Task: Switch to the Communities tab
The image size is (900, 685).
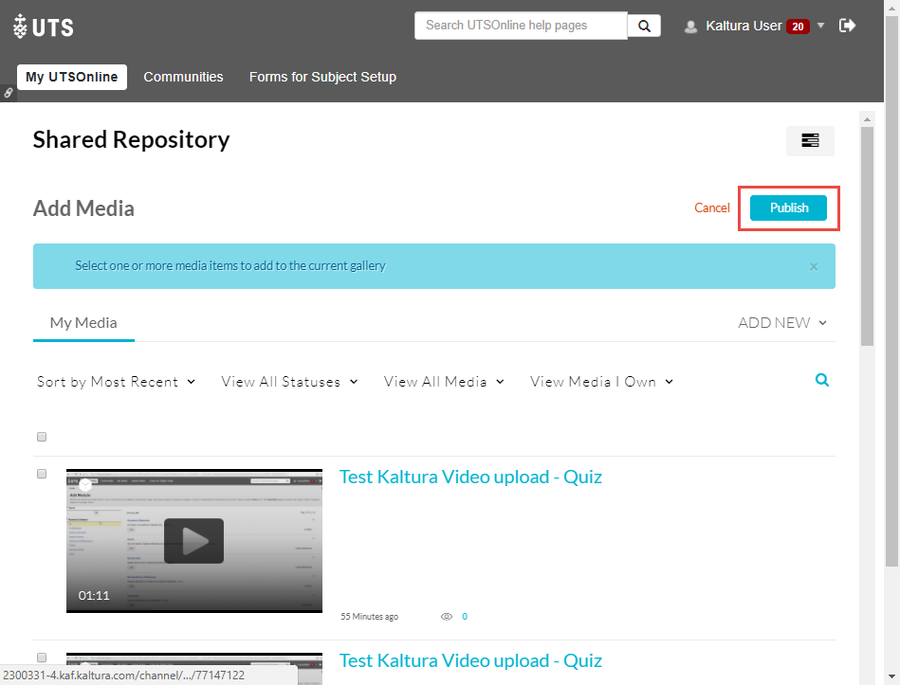Action: point(183,77)
